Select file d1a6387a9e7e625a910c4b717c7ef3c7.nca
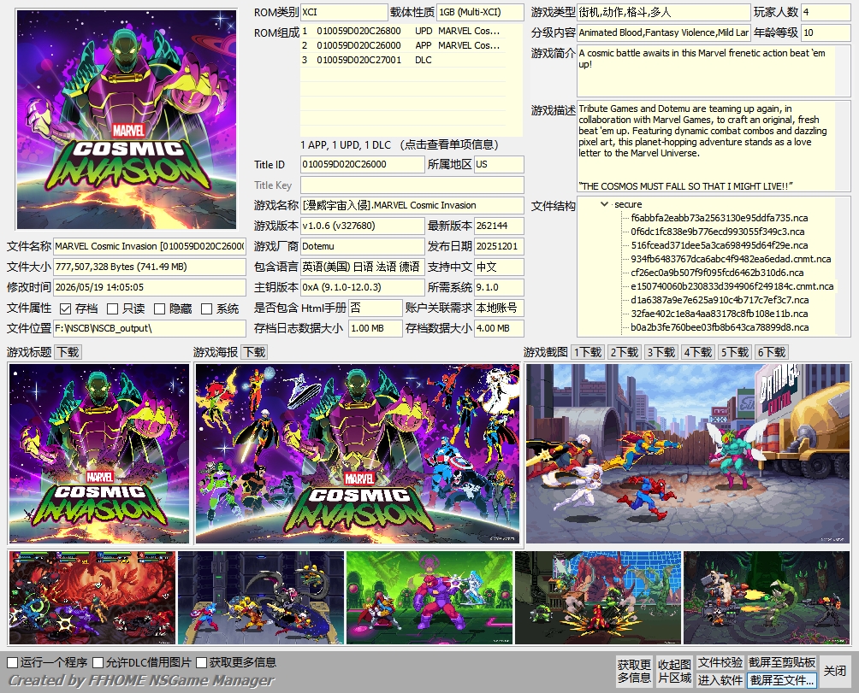 tap(720, 300)
